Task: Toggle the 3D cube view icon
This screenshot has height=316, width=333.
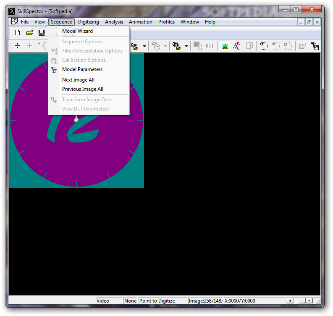Action: point(249,46)
